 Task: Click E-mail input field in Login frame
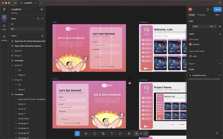pyautogui.click(x=106, y=45)
